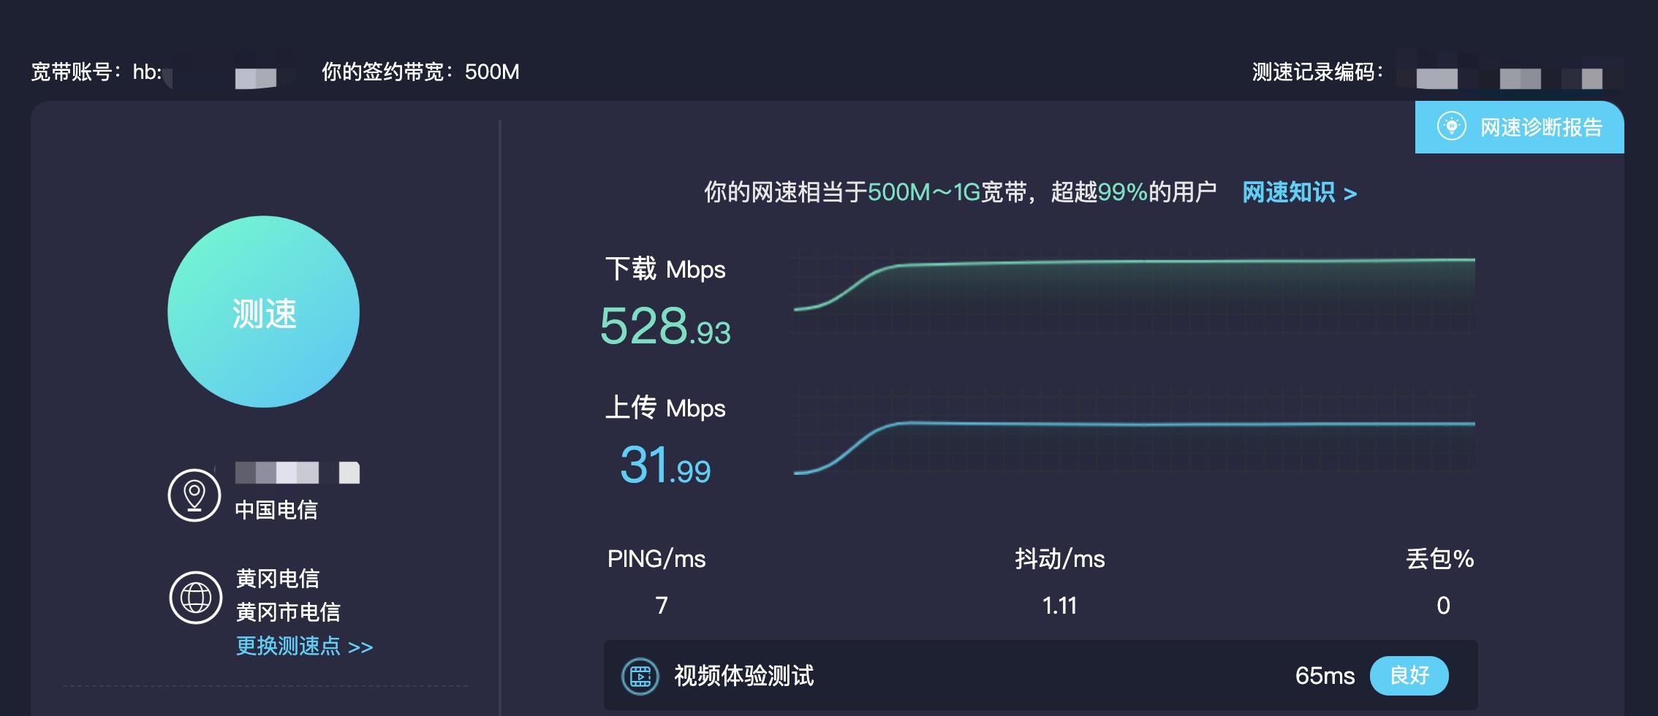Click the 你的签约带宽 500M text
The height and width of the screenshot is (716, 1658).
(x=420, y=72)
